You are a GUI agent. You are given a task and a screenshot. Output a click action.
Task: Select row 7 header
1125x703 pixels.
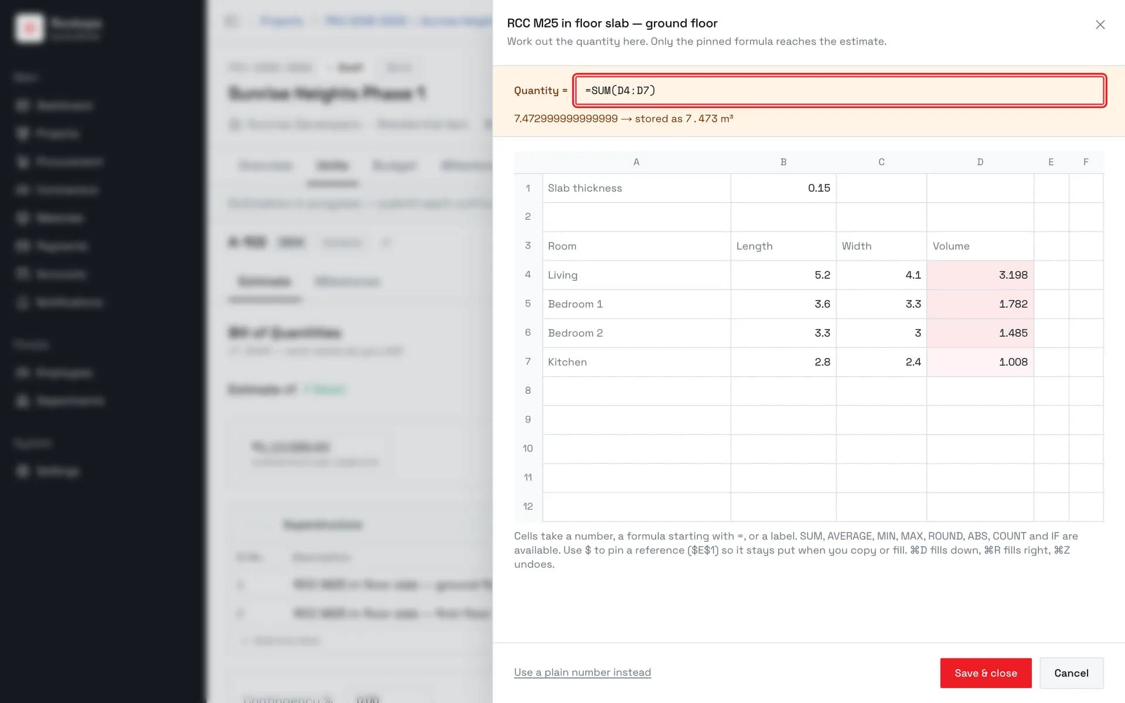528,362
